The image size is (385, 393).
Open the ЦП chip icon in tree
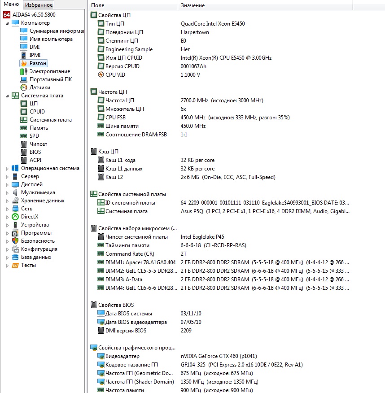24,104
